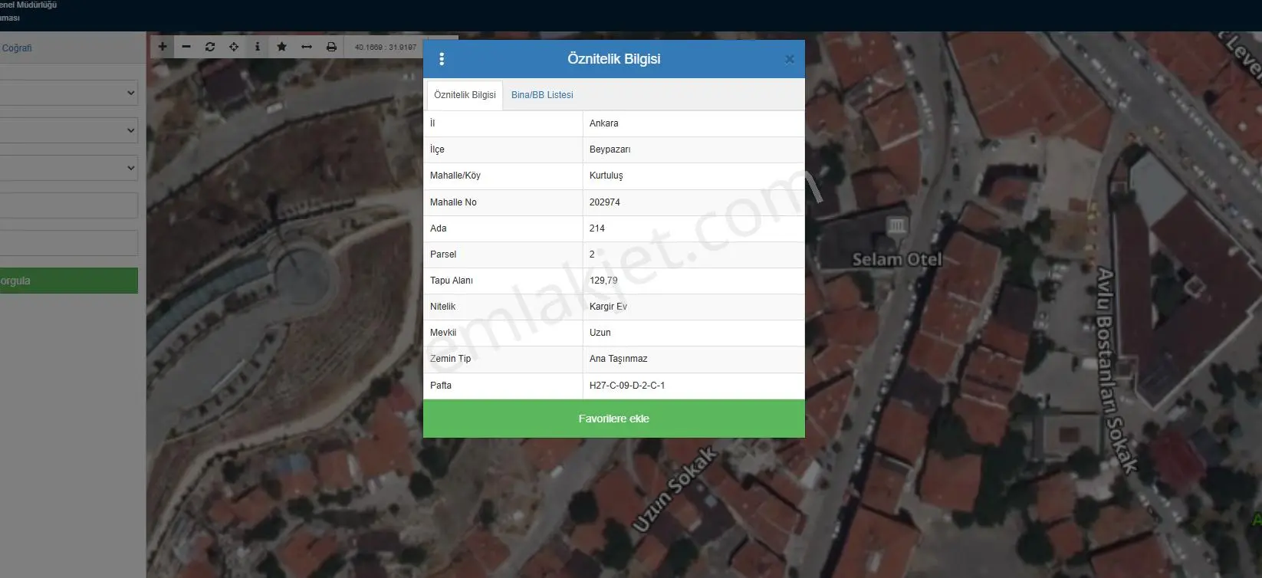1262x578 pixels.
Task: Click the Nitelik label cell
Action: [x=503, y=307]
